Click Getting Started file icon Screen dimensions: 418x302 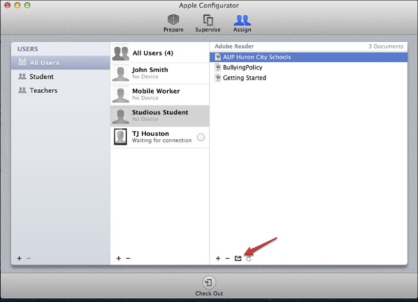point(218,78)
